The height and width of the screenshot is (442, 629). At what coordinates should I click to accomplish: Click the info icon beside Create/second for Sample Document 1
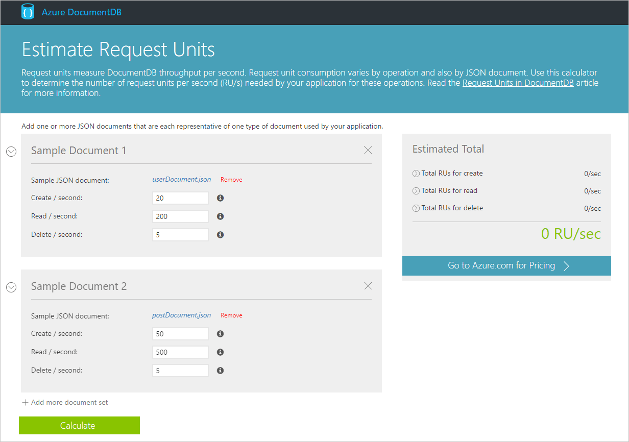coord(220,198)
